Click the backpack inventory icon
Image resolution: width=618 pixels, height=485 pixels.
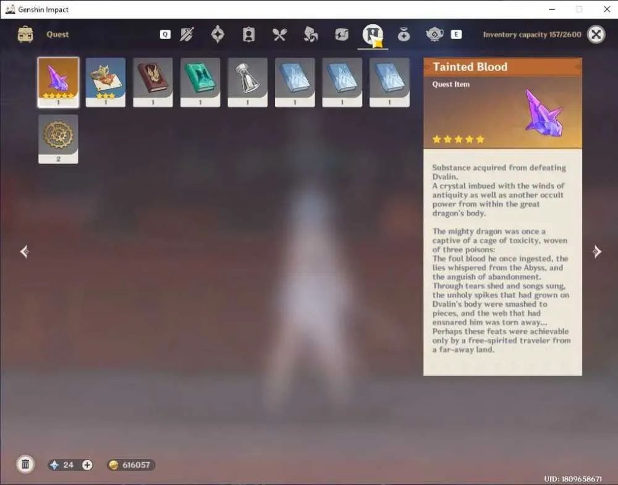coord(25,34)
